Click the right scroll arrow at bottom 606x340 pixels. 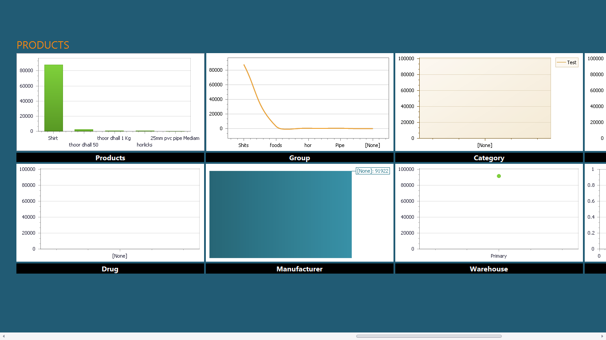tap(602, 336)
